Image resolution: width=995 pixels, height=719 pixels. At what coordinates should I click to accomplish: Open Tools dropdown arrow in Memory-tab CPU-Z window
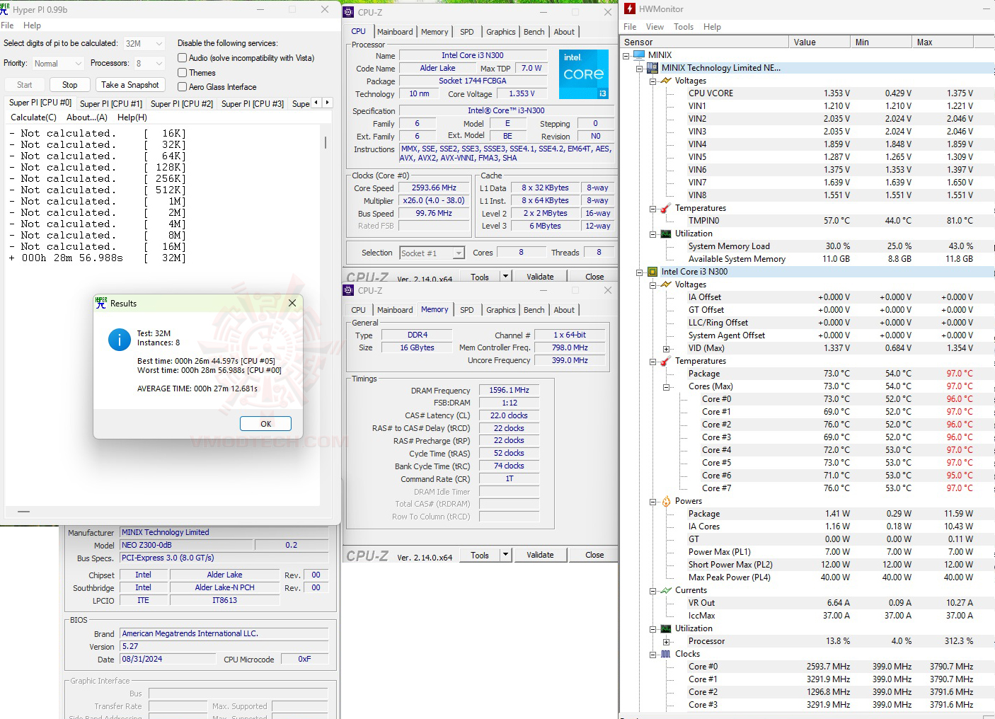[x=505, y=555]
